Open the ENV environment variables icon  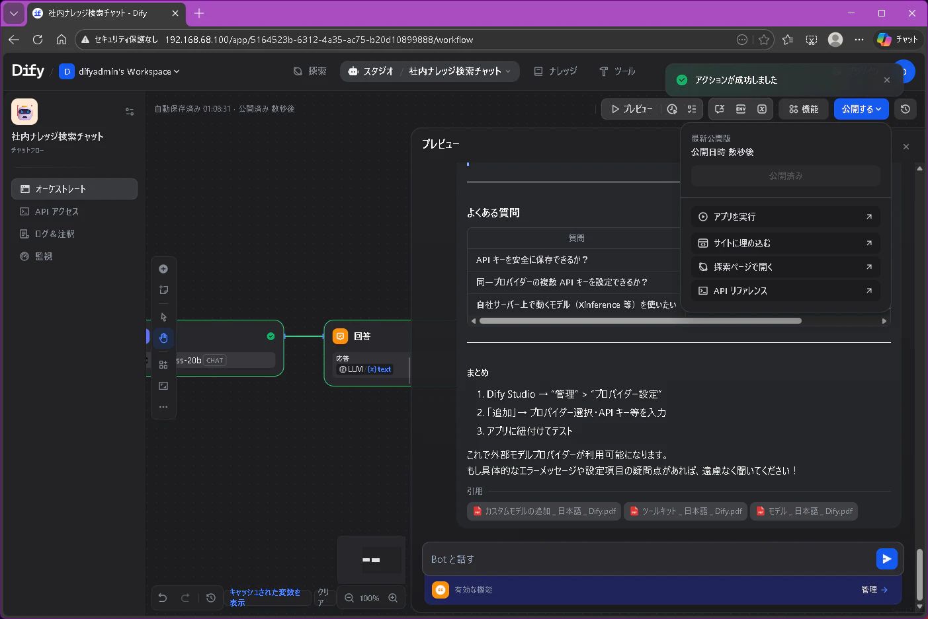pos(741,109)
